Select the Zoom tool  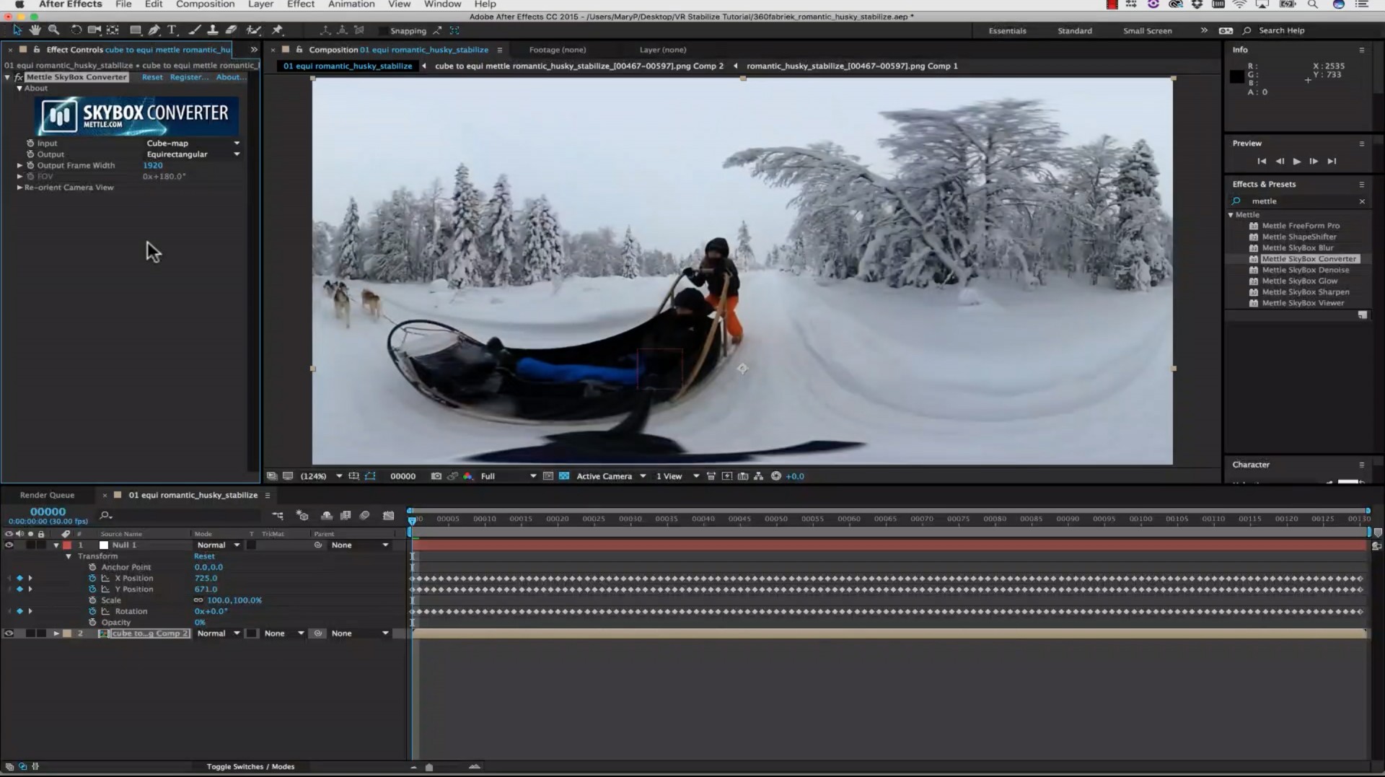click(x=53, y=30)
